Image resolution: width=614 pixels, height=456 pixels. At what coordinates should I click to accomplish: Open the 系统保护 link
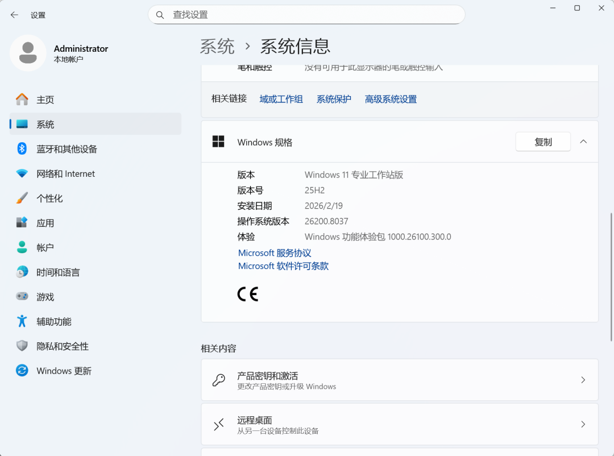(334, 99)
